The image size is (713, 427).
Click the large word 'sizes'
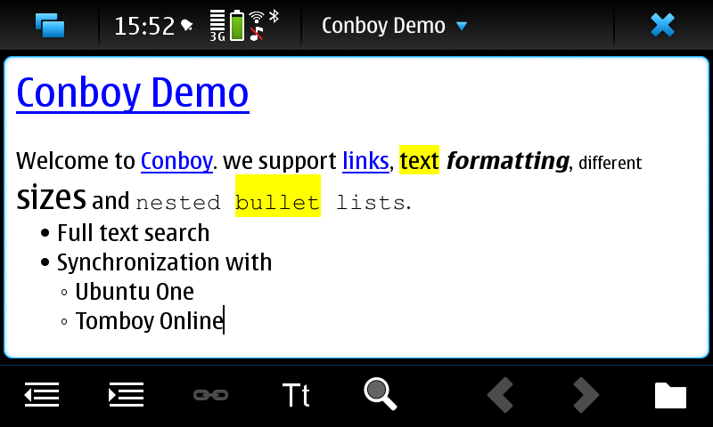tap(51, 197)
